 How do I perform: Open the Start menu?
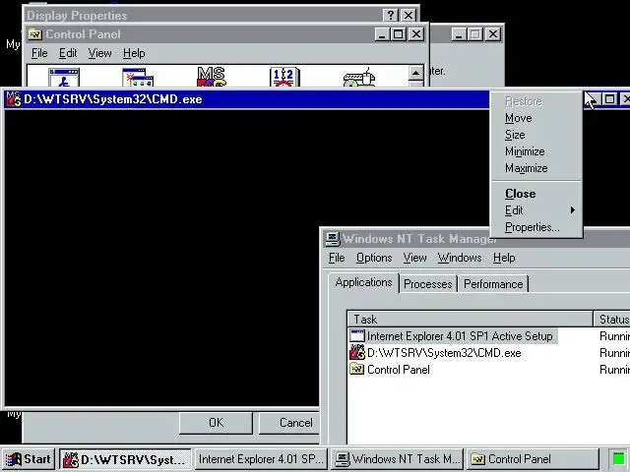(29, 459)
